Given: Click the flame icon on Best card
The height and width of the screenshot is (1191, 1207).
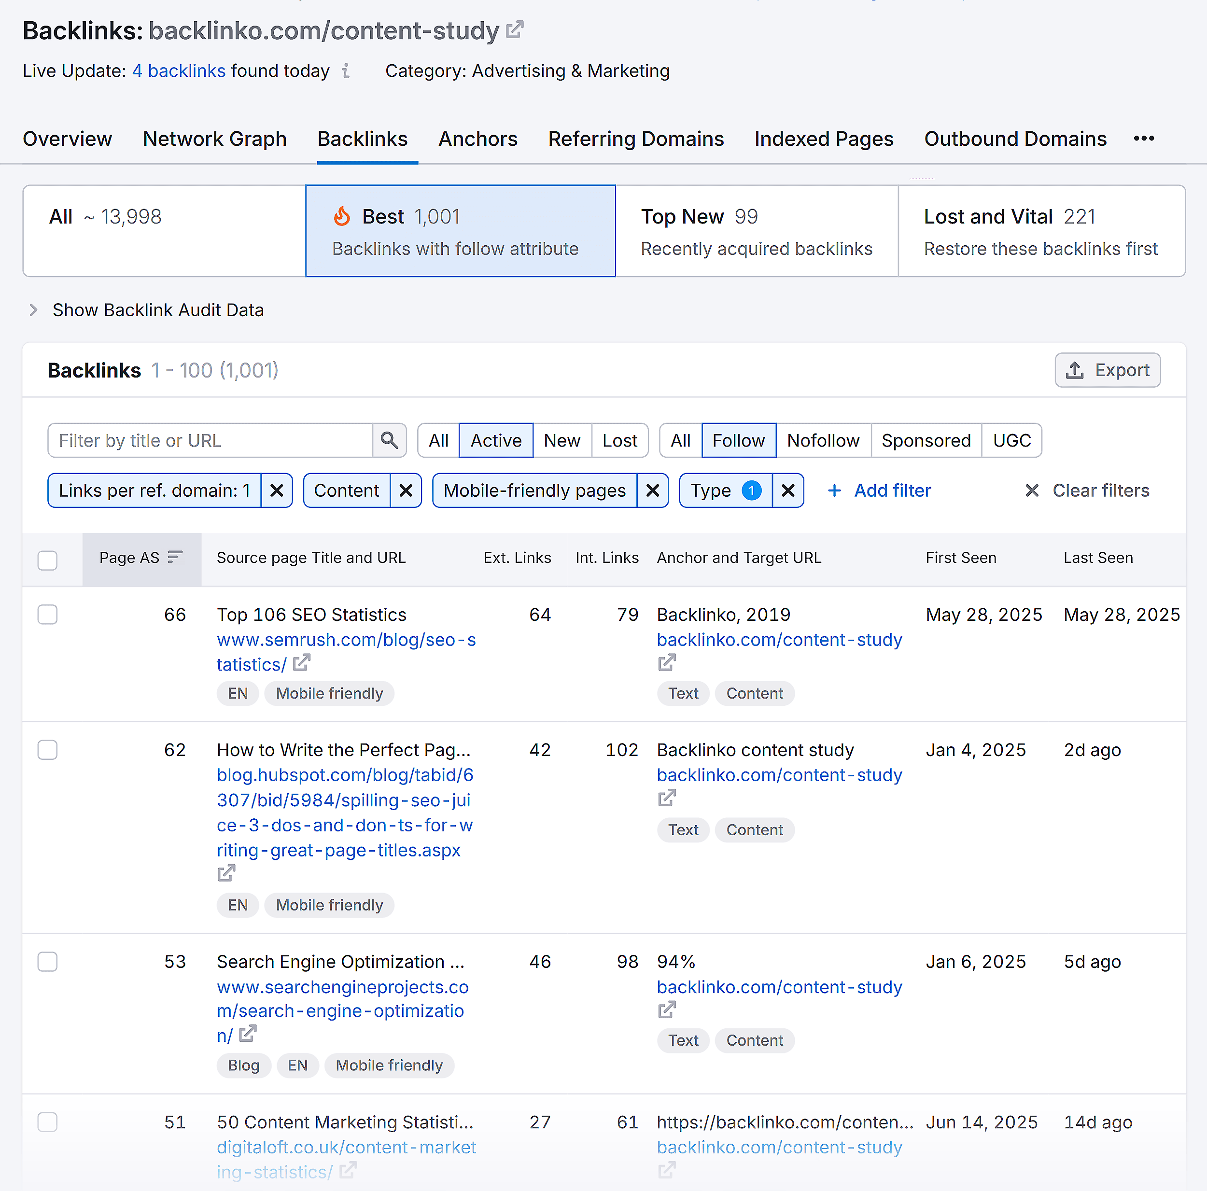Looking at the screenshot, I should [342, 216].
